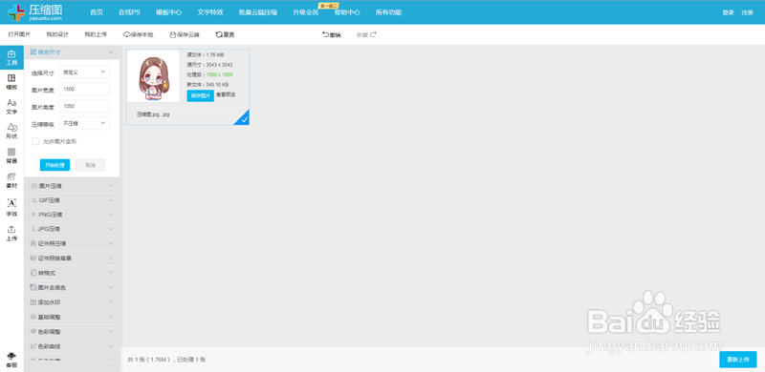Image resolution: width=765 pixels, height=372 pixels.
Task: Open 升级会员 in top navigation
Action: coord(305,12)
